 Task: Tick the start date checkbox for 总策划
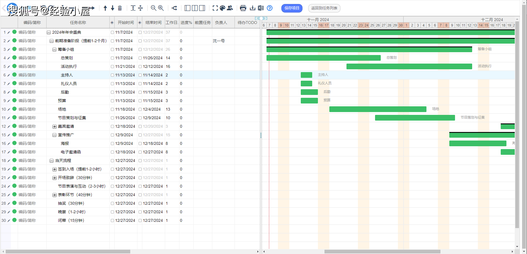tap(113, 58)
